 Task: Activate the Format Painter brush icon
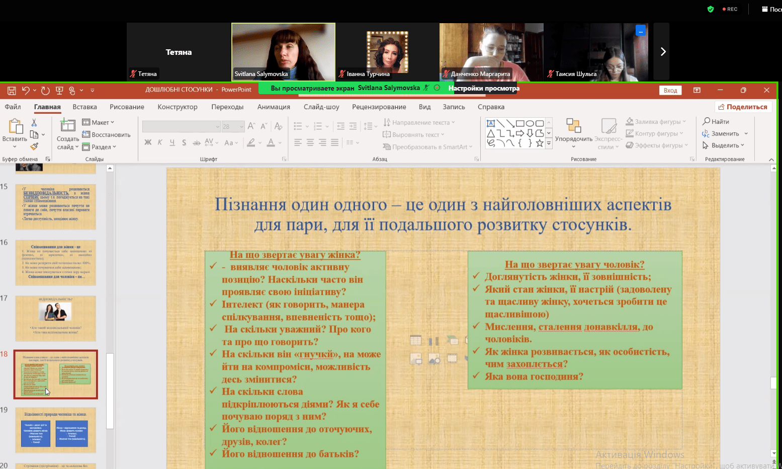34,146
